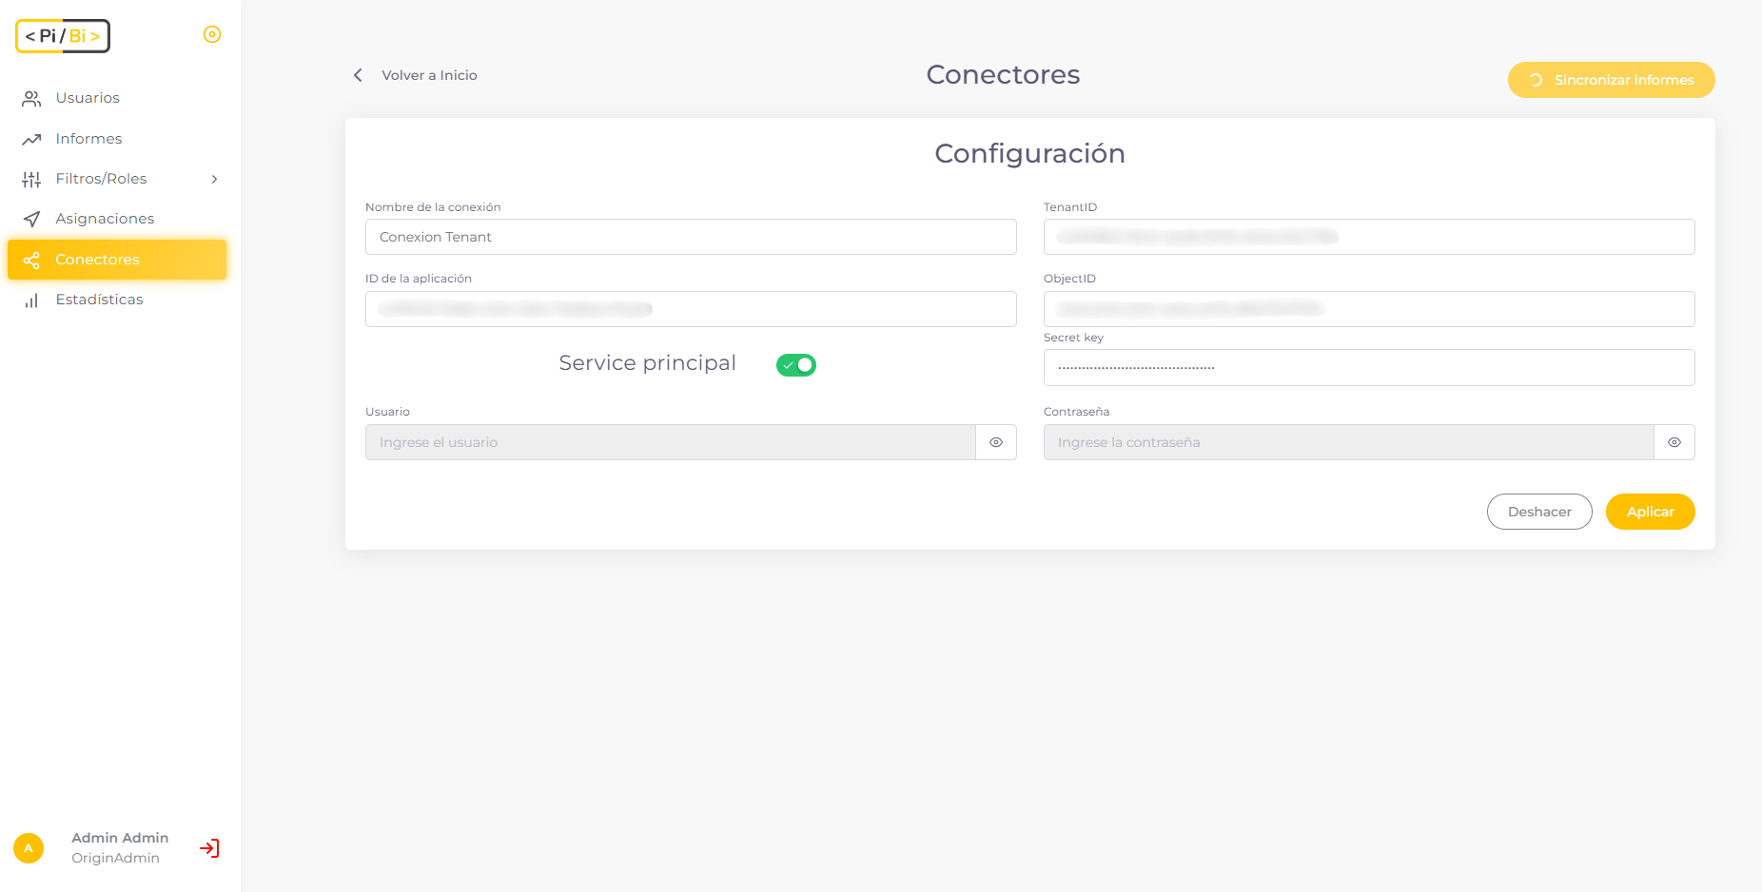Click the Service principal label
The width and height of the screenshot is (1762, 892).
tap(647, 363)
